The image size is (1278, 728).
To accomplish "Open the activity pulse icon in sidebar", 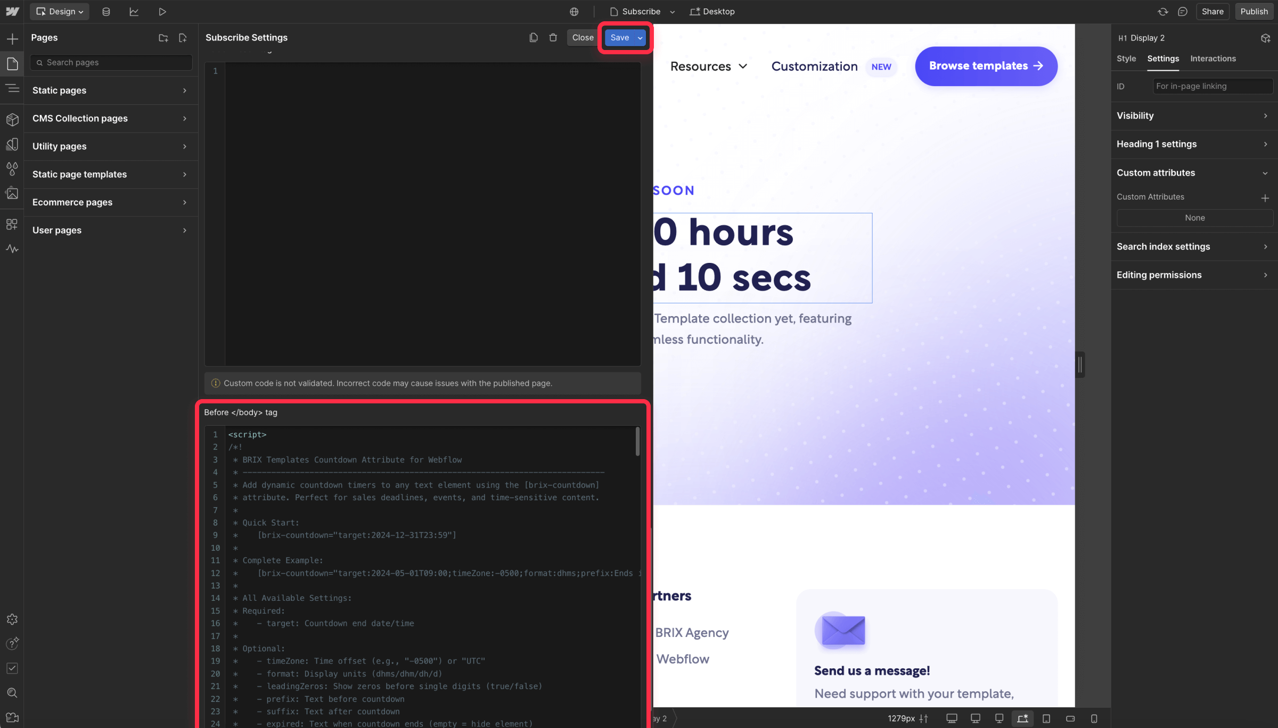I will 12,249.
